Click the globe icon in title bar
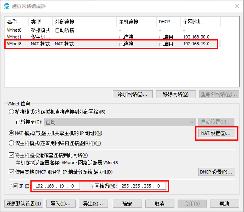This screenshot has width=244, height=212. (7, 6)
